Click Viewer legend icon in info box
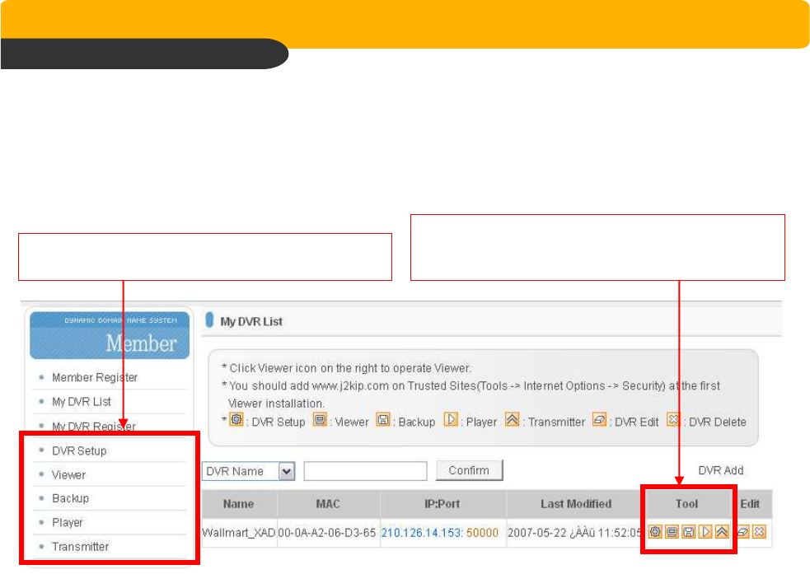Screen dimensions: 810x574 [320, 419]
